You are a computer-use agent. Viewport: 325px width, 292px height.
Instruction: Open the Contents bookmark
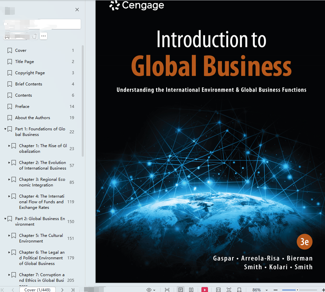[23, 95]
